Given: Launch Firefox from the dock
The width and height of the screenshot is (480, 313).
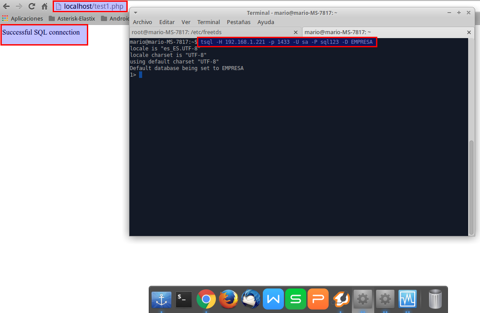Looking at the screenshot, I should [228, 299].
